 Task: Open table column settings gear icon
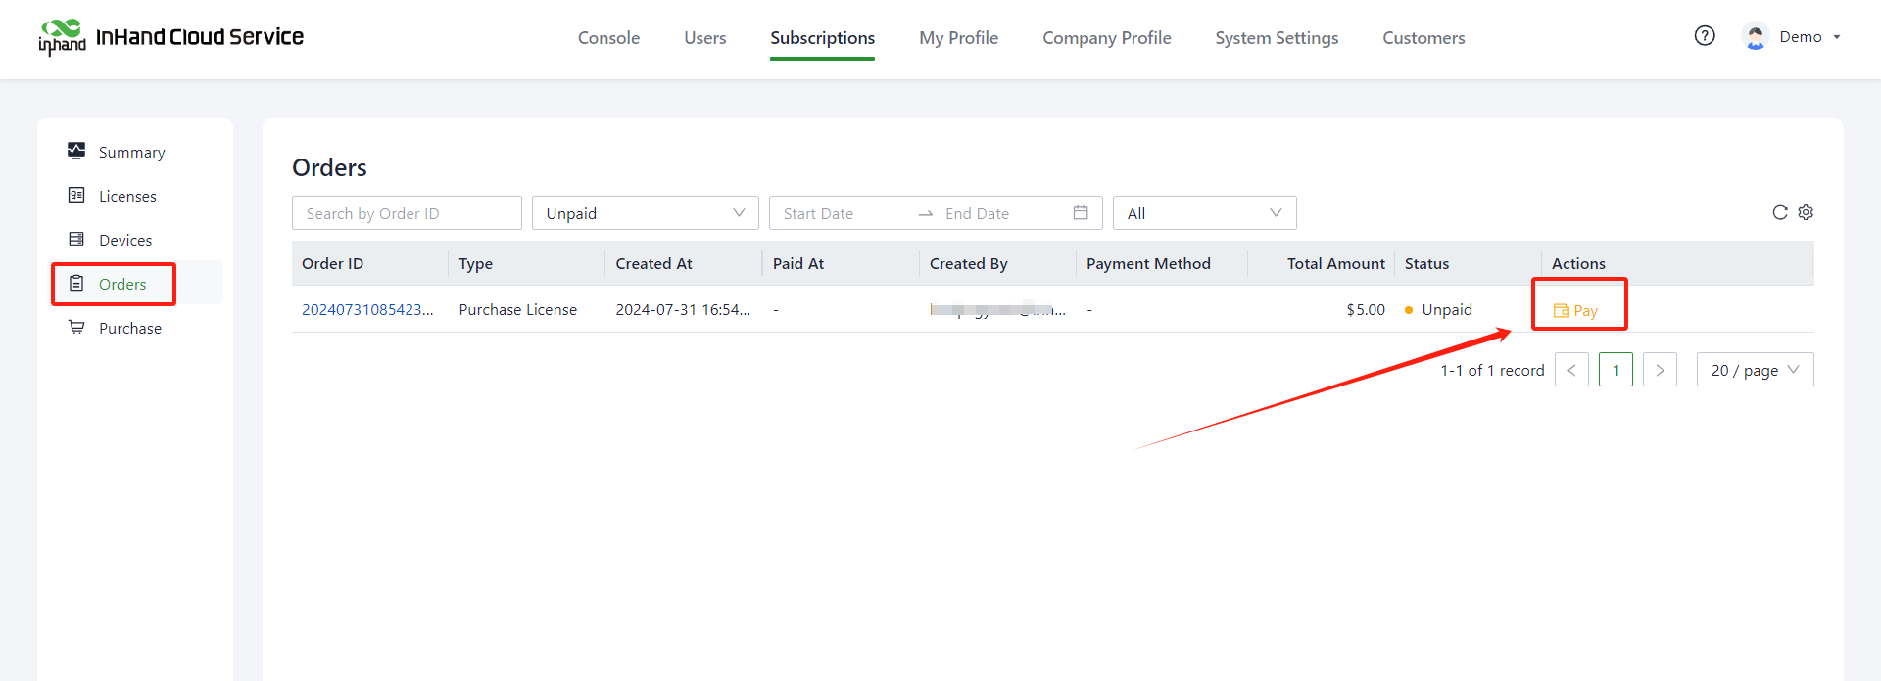(x=1806, y=212)
